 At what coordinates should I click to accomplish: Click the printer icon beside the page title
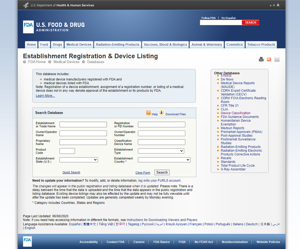pyautogui.click(x=261, y=59)
